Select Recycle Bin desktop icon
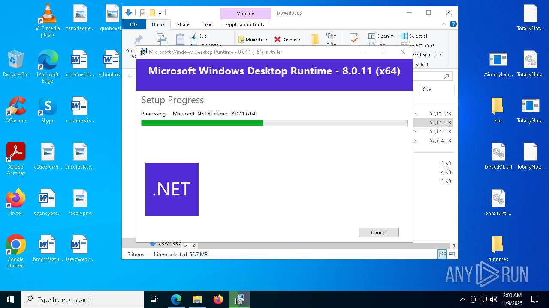 click(16, 64)
